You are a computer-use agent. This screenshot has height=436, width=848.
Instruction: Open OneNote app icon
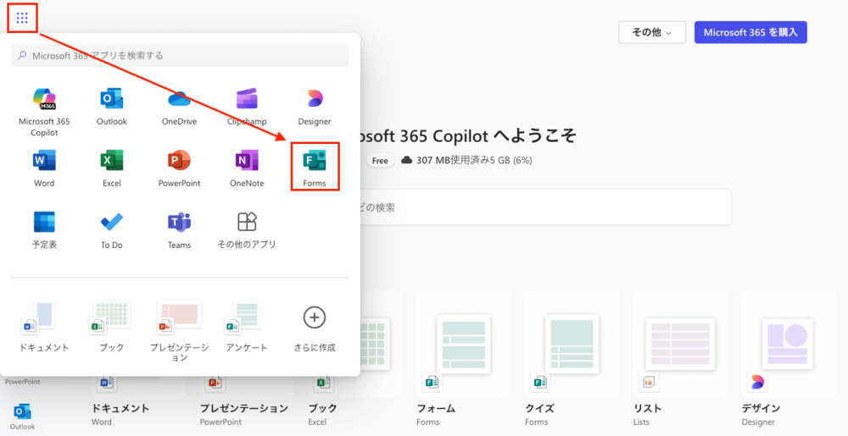(x=247, y=168)
